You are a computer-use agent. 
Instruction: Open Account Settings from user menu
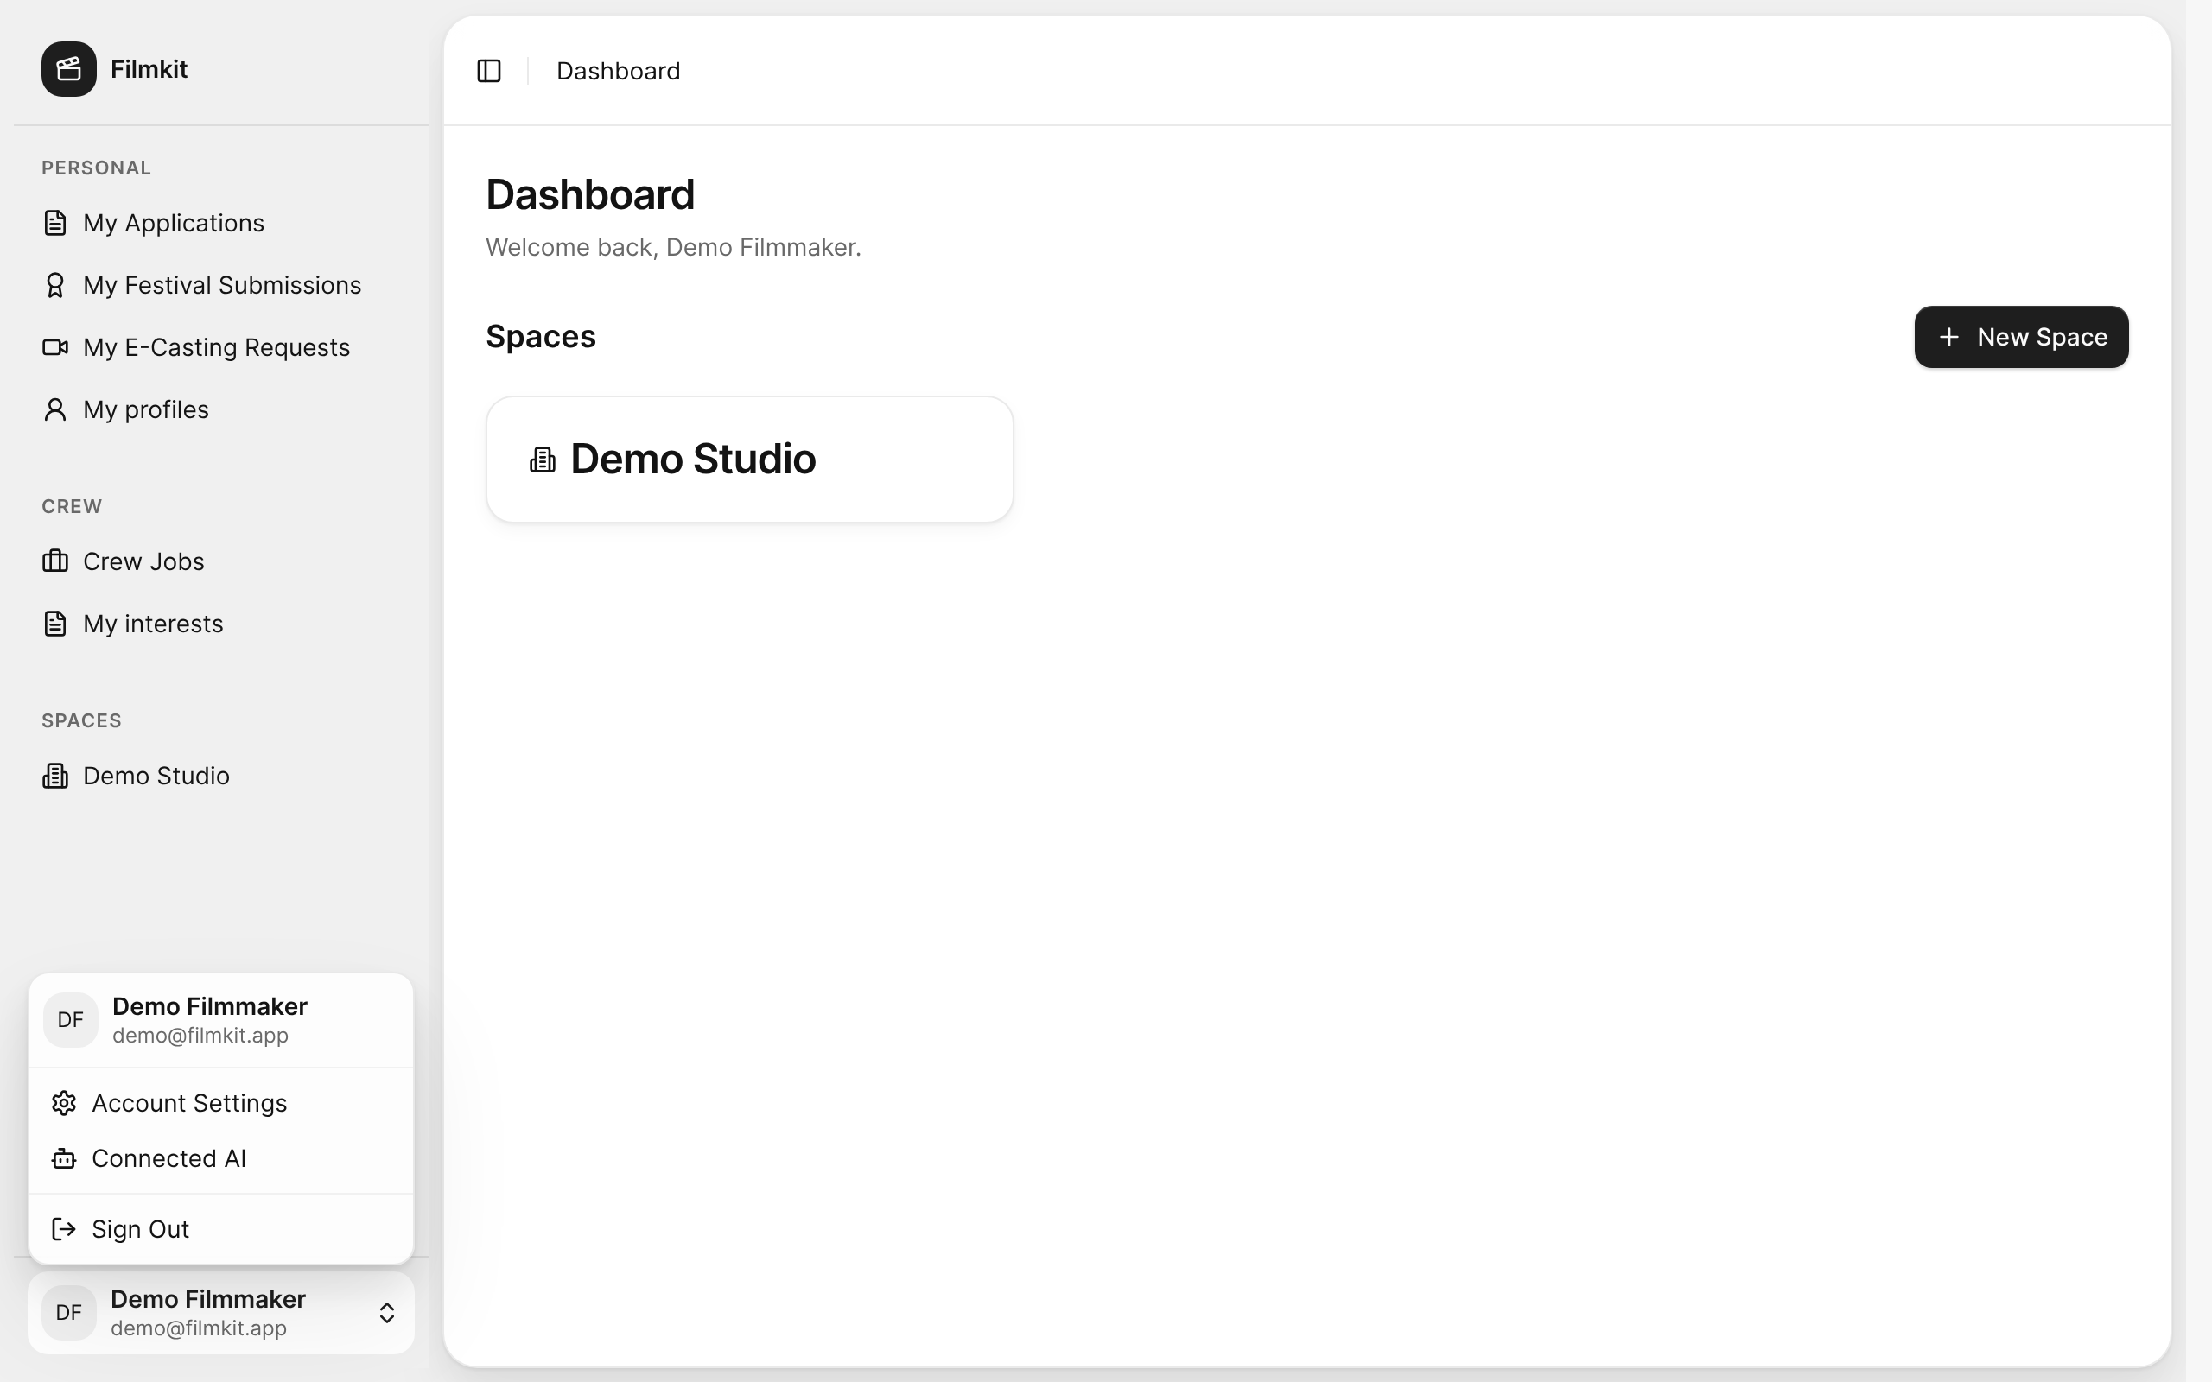221,1103
